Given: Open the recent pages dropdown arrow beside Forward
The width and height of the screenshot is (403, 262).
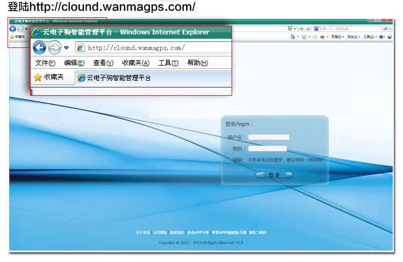Looking at the screenshot, I should click(67, 48).
